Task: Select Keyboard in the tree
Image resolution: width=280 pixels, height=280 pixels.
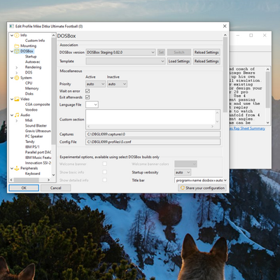Action: (x=32, y=174)
